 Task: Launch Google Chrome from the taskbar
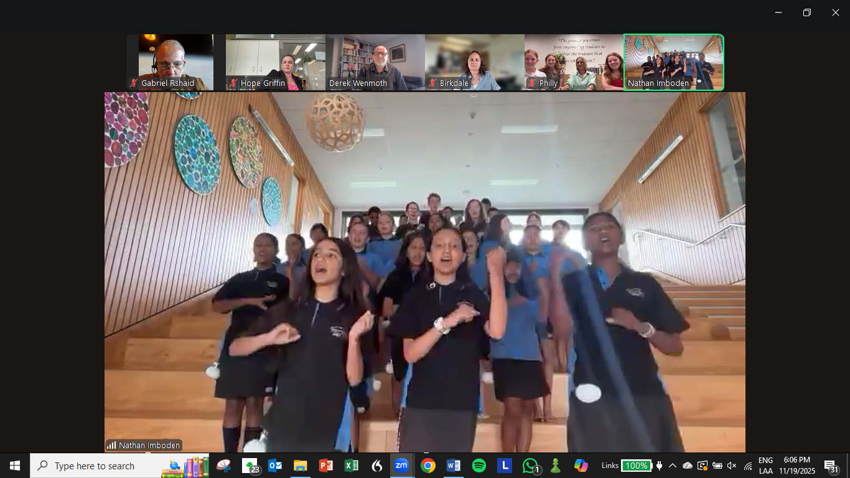click(x=427, y=466)
